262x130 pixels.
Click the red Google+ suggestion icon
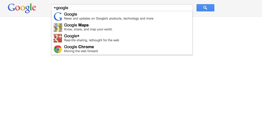click(x=58, y=38)
